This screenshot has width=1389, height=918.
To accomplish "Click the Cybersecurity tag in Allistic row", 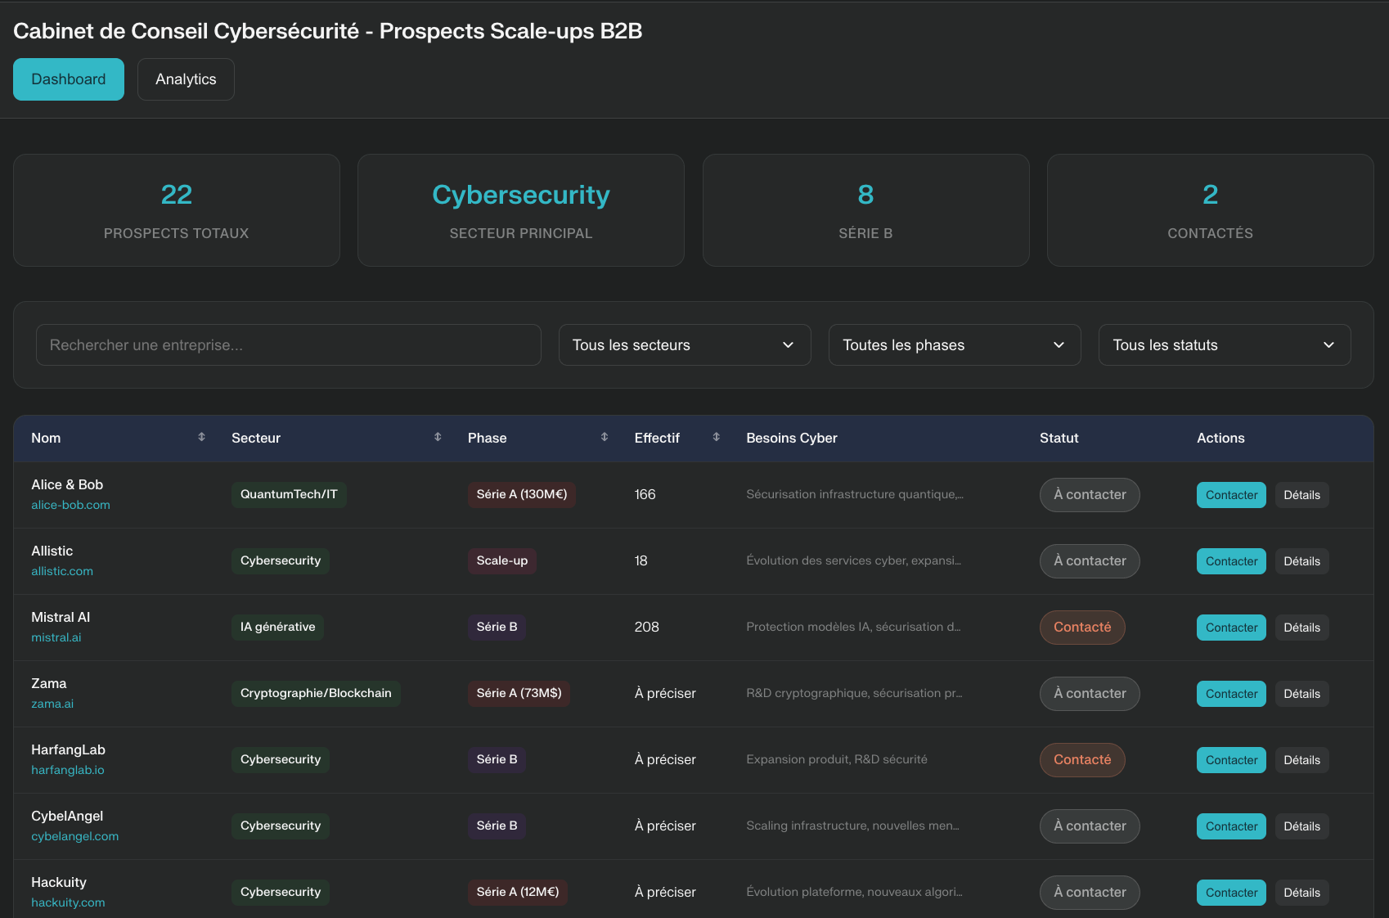I will point(281,561).
